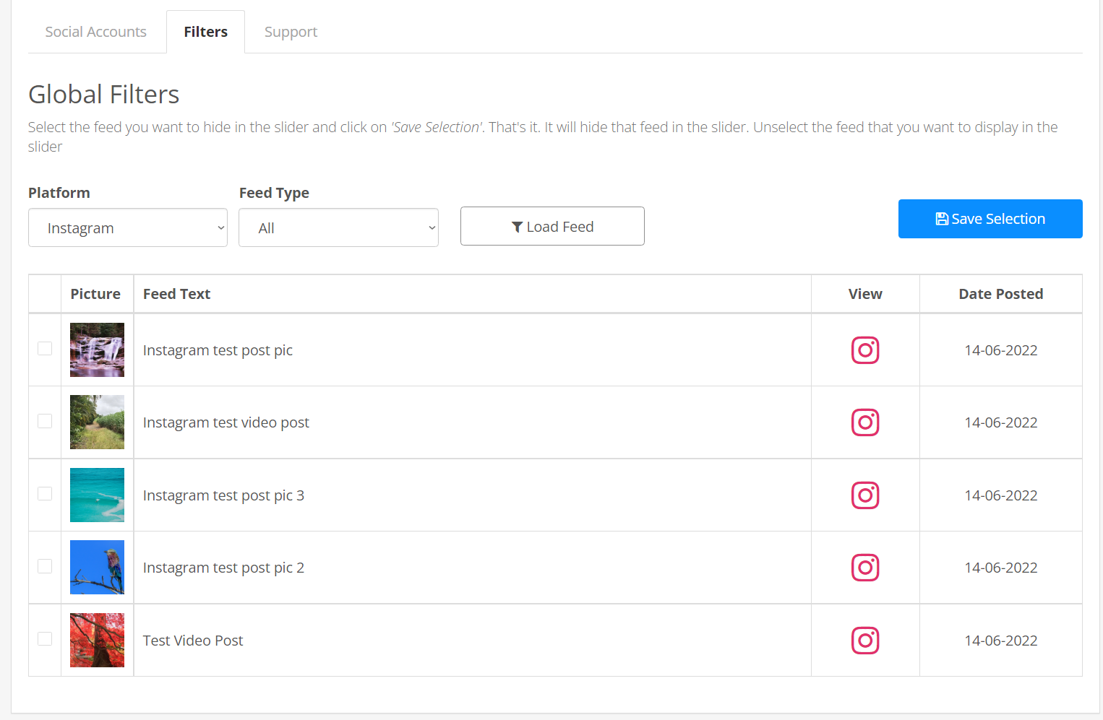Screen dimensions: 1103x720
Task: Enable checkbox beside 'Instagram test post pic 2'
Action: (45, 566)
